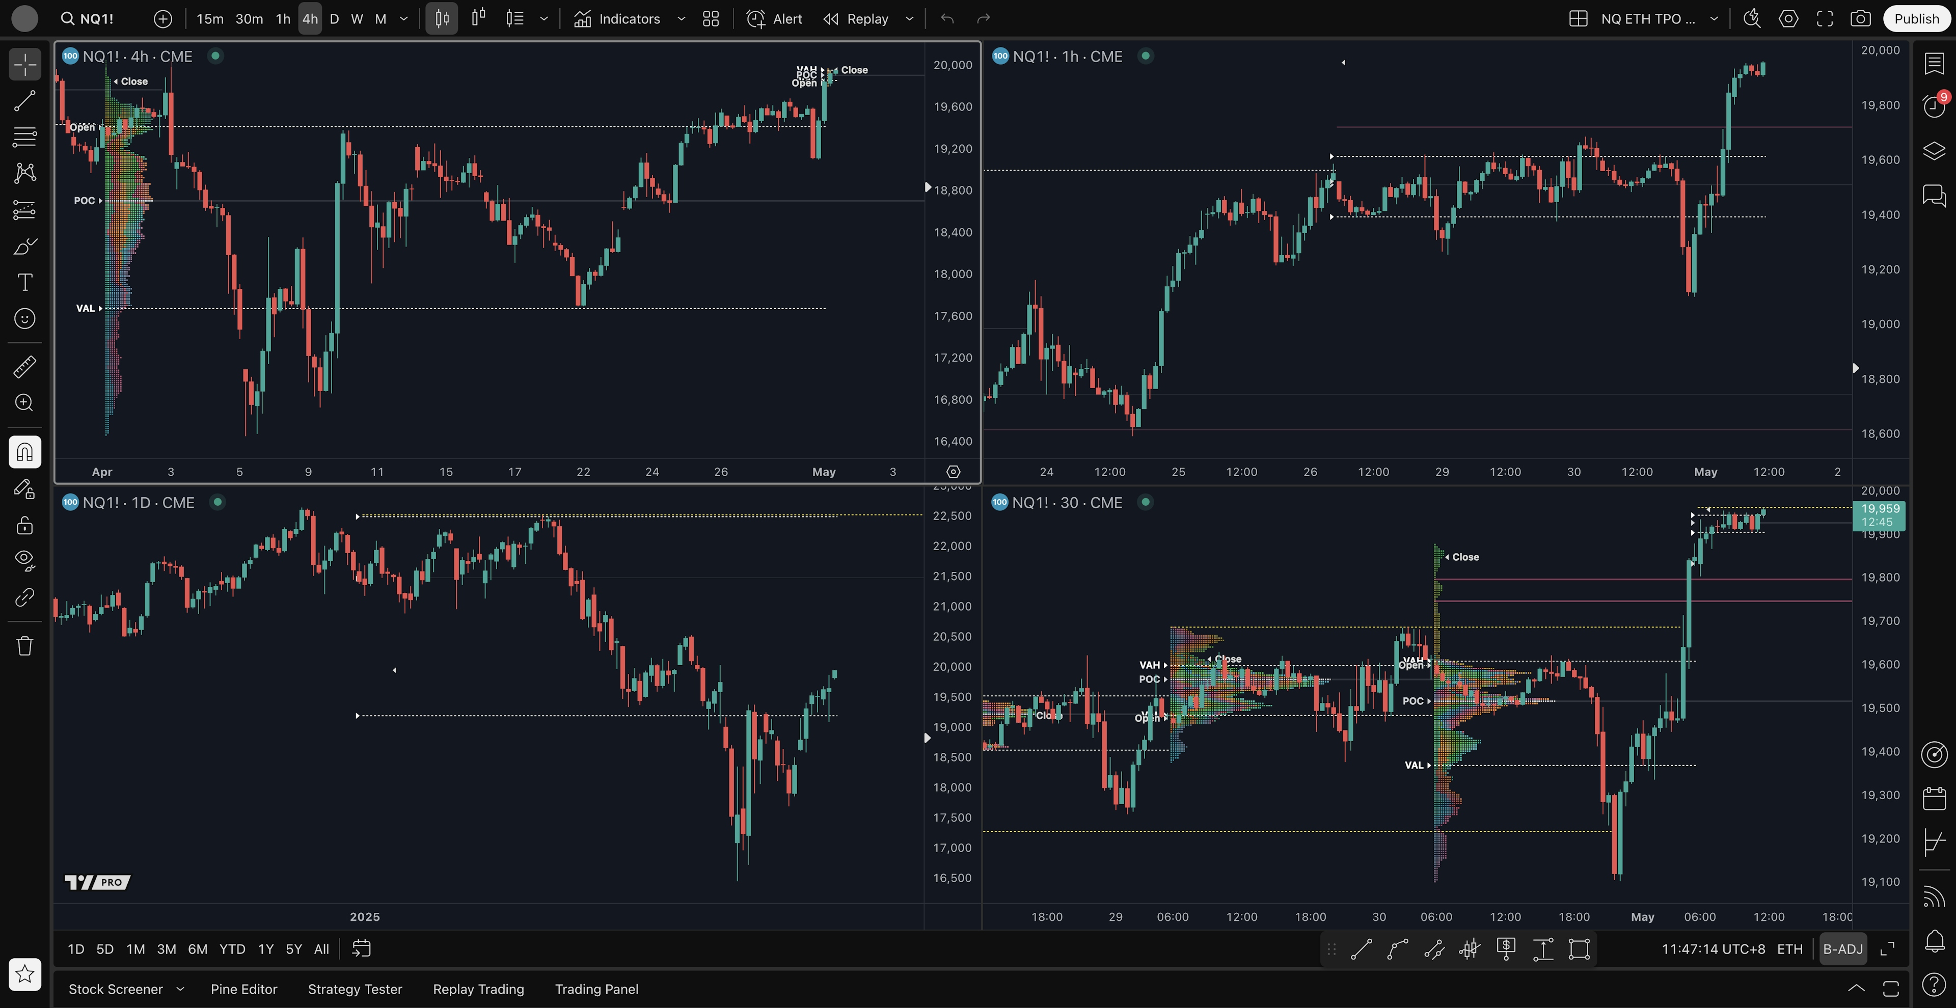
Task: Expand the timeframe interval dropdown chevron
Action: (404, 19)
